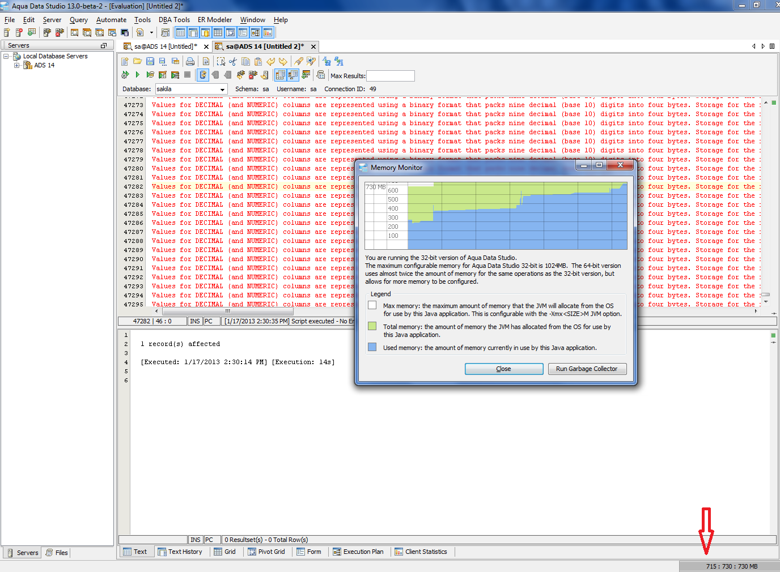Click the Servers panel restore icon
Image resolution: width=780 pixels, height=572 pixels.
104,45
